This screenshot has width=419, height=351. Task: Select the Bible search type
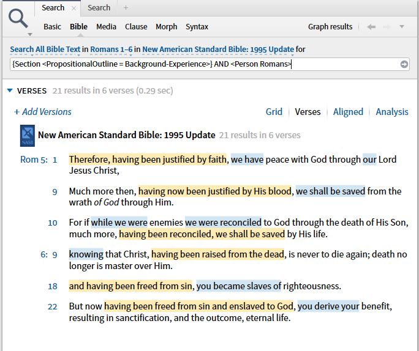78,27
